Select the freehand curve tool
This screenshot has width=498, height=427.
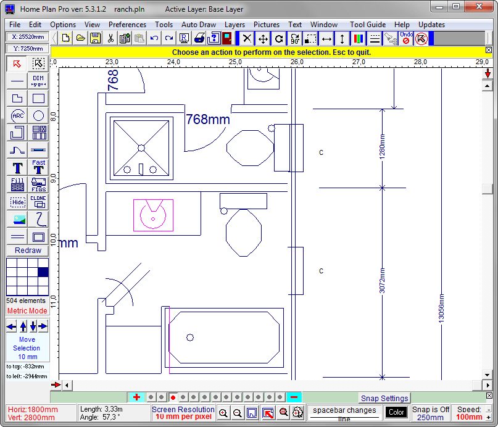[x=38, y=219]
